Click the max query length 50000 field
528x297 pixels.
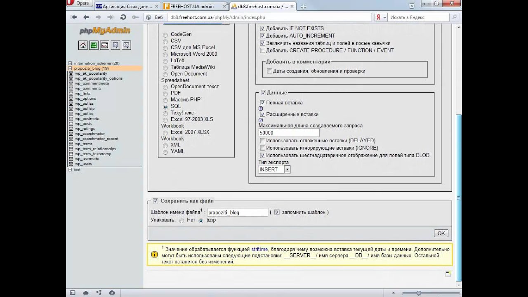(289, 133)
